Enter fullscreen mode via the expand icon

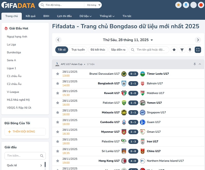pyautogui.click(x=198, y=50)
